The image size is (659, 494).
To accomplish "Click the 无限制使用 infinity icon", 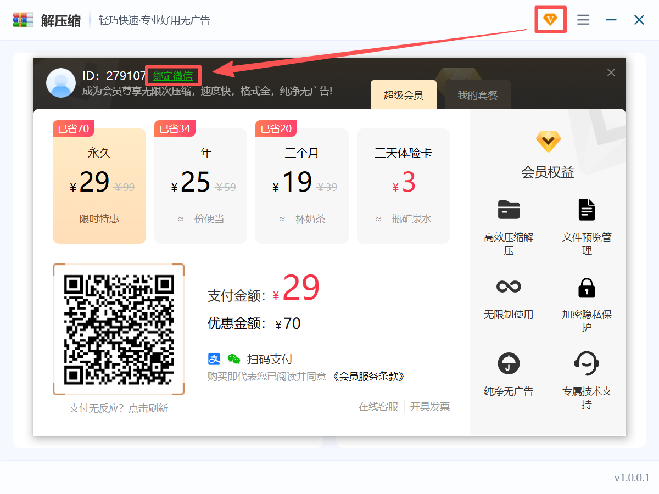I will (x=509, y=287).
